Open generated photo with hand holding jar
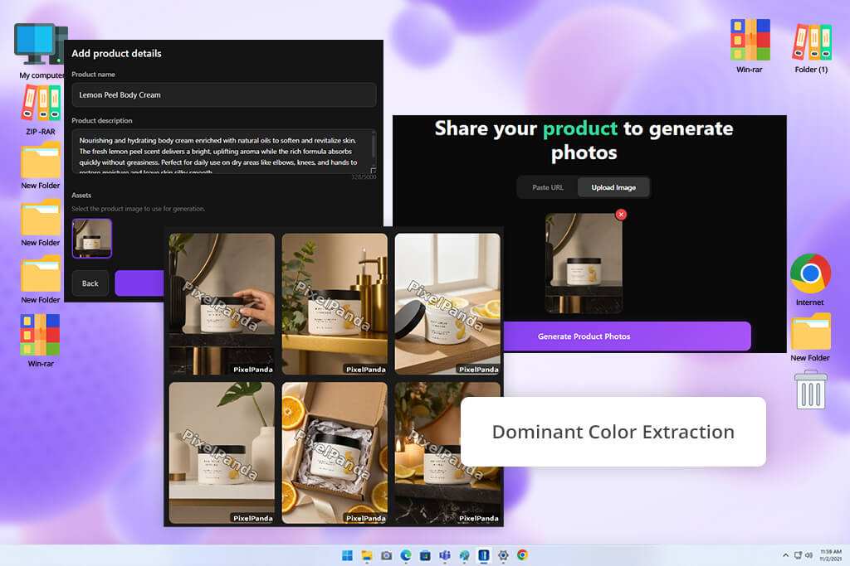 222,303
